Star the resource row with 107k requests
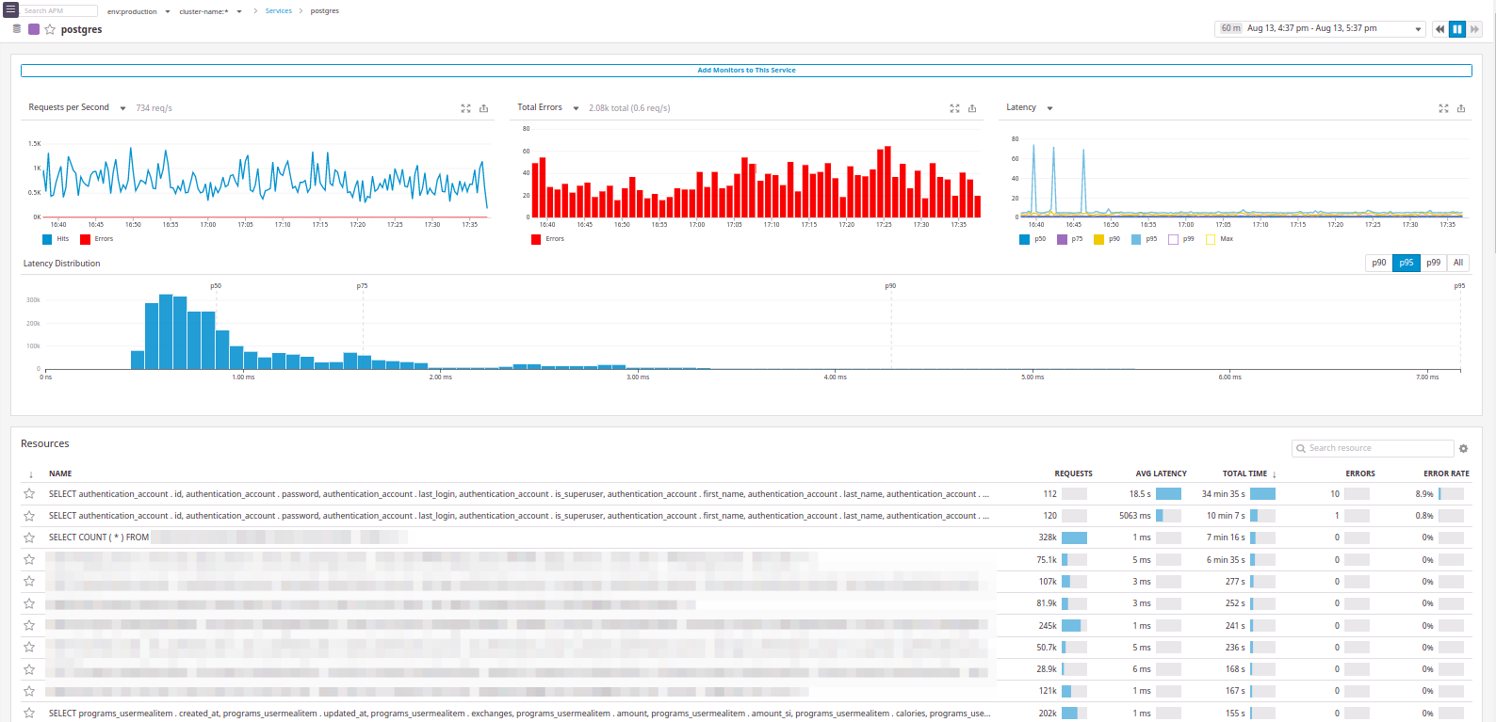This screenshot has width=1496, height=722. (29, 581)
